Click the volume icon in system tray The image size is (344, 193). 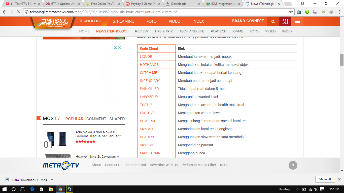click(316, 189)
